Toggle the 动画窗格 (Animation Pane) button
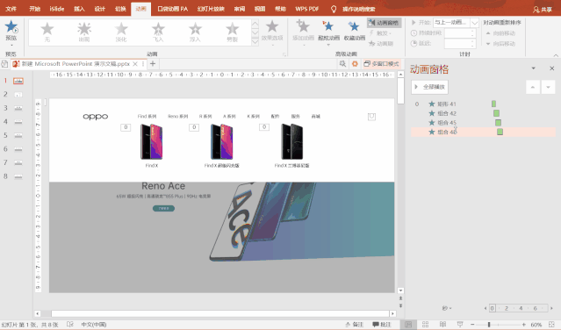 (x=384, y=23)
